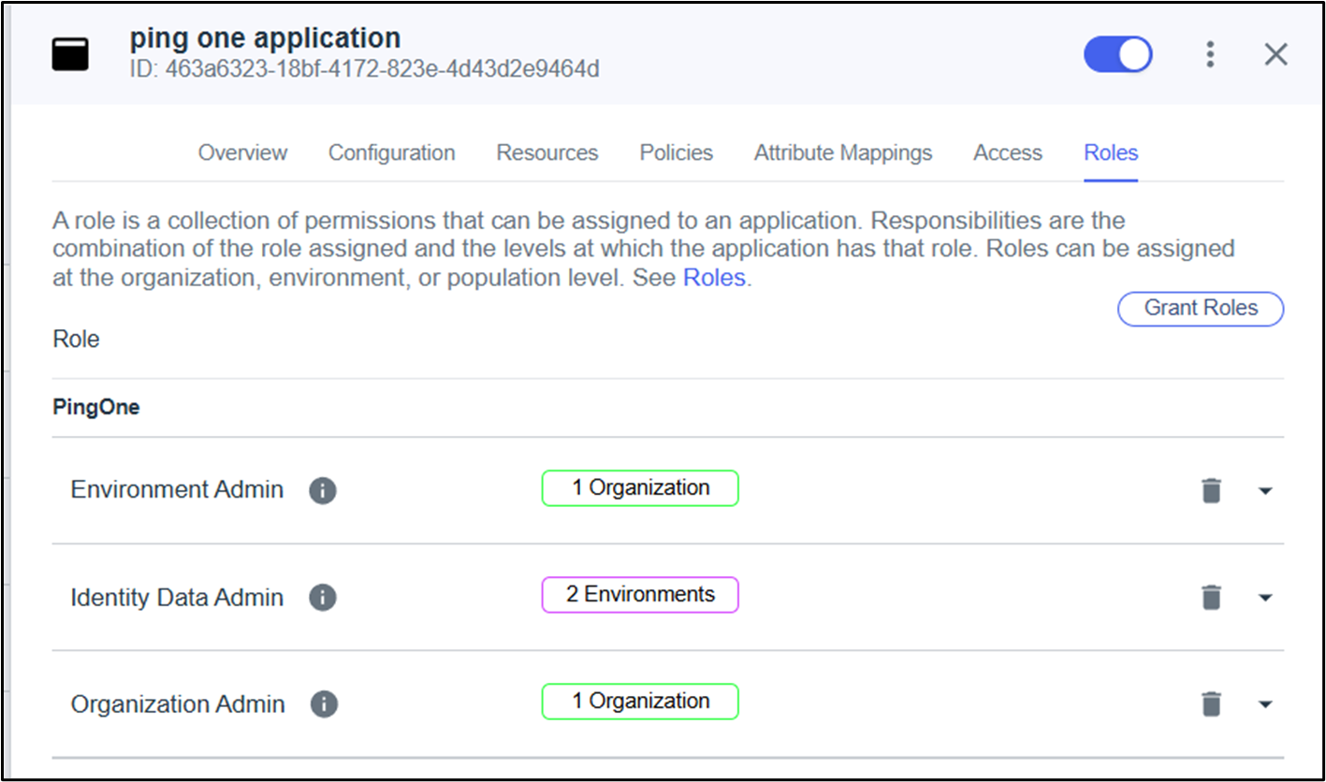Delete the Organization Admin role
The image size is (1326, 782).
(1211, 703)
